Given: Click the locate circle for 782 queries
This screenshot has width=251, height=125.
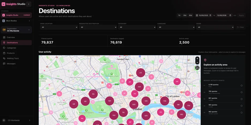Looking at the screenshot, I should pyautogui.click(x=242, y=92).
